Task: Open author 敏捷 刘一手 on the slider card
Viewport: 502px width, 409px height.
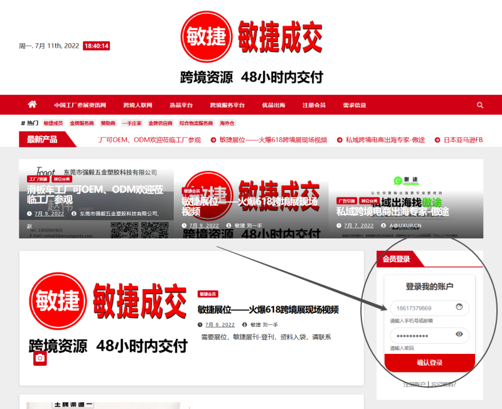Action: pyautogui.click(x=248, y=225)
